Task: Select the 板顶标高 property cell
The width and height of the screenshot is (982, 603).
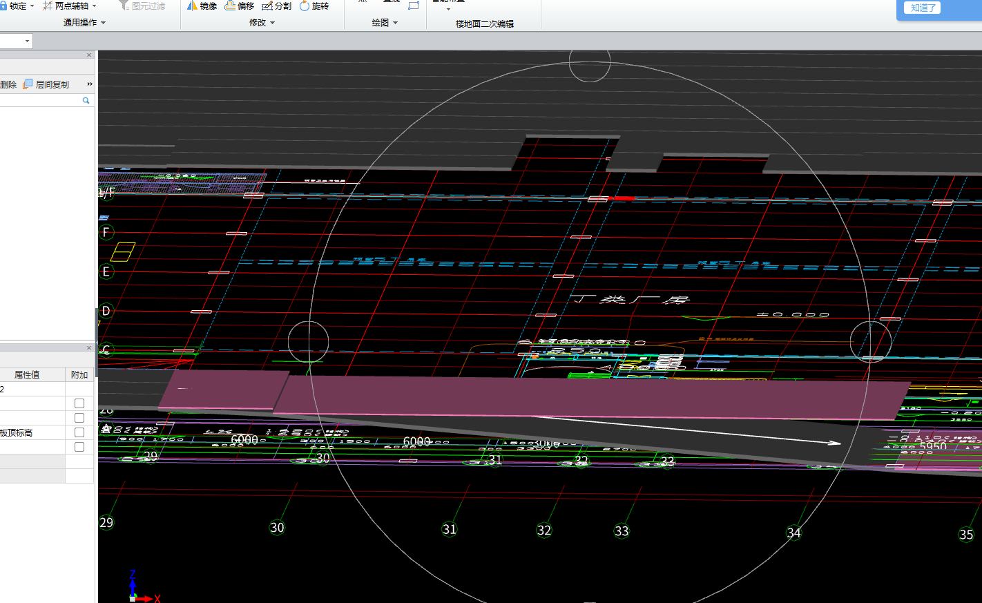Action: [x=32, y=432]
